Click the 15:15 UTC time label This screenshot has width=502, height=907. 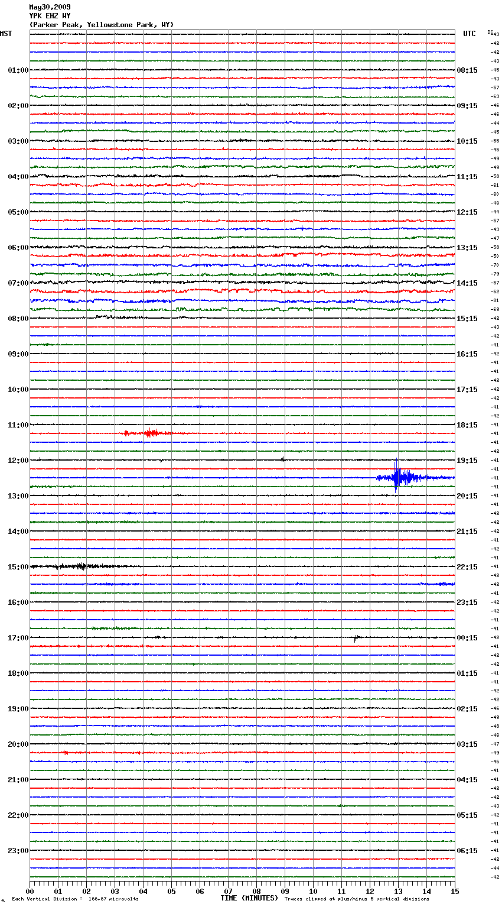pyautogui.click(x=467, y=319)
